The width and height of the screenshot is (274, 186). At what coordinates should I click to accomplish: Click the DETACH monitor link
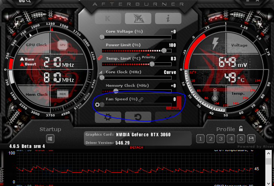coord(137,147)
